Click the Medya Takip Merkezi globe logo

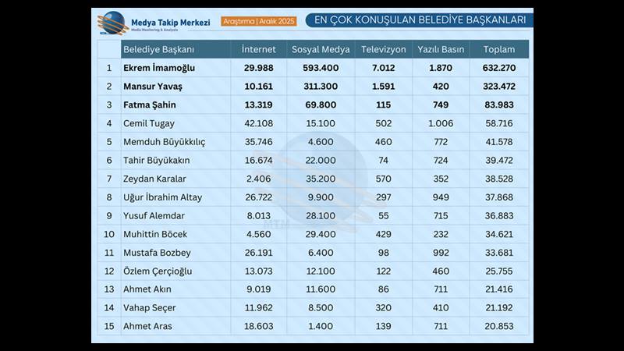(x=113, y=22)
